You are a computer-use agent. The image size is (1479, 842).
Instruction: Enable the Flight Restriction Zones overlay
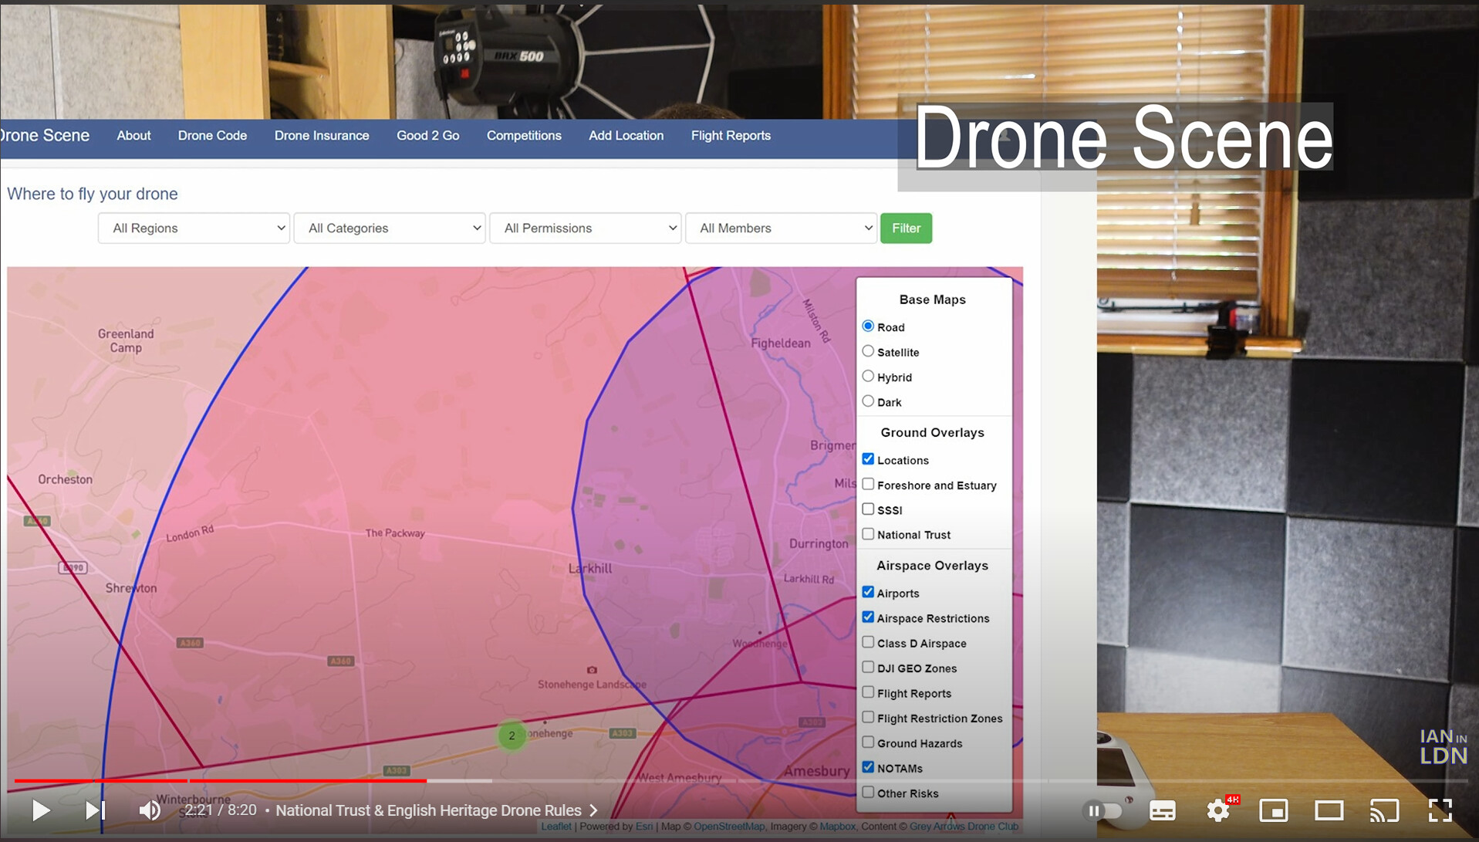(x=868, y=717)
